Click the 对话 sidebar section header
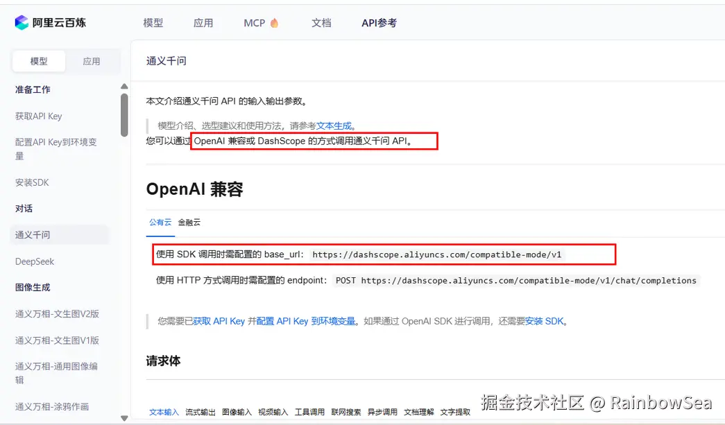725x425 pixels. pos(24,209)
